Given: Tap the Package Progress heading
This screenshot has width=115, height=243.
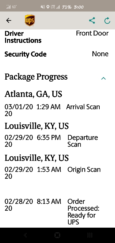Looking at the screenshot, I should click(36, 77).
